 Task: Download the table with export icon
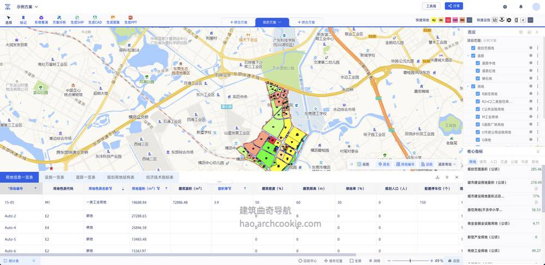437,177
